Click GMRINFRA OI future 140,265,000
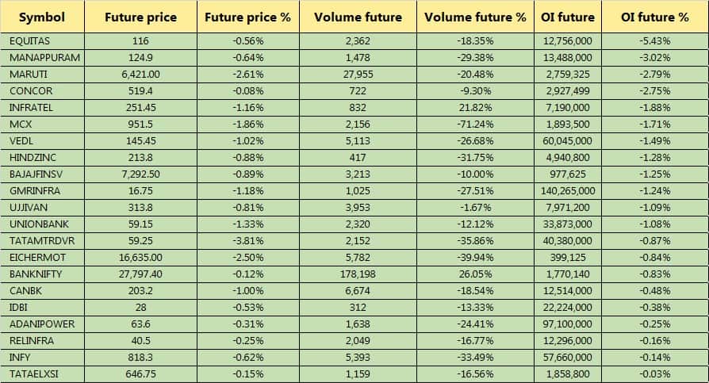This screenshot has width=709, height=383. (x=568, y=190)
